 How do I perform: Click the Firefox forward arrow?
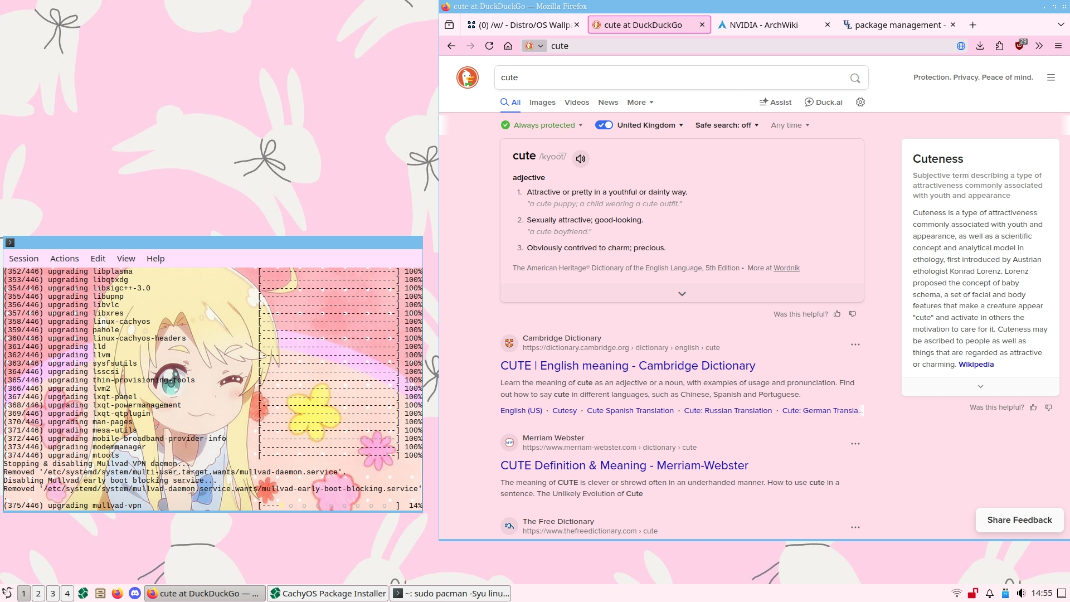[470, 46]
